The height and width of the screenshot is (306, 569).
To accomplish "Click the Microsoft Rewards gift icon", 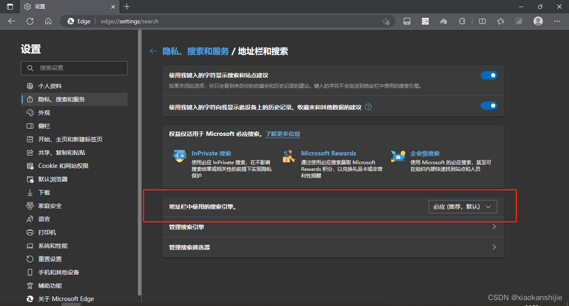I will [x=289, y=156].
